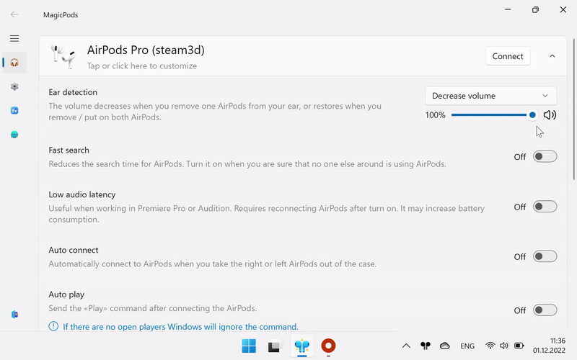
Task: Click the red record app in taskbar
Action: (x=328, y=346)
